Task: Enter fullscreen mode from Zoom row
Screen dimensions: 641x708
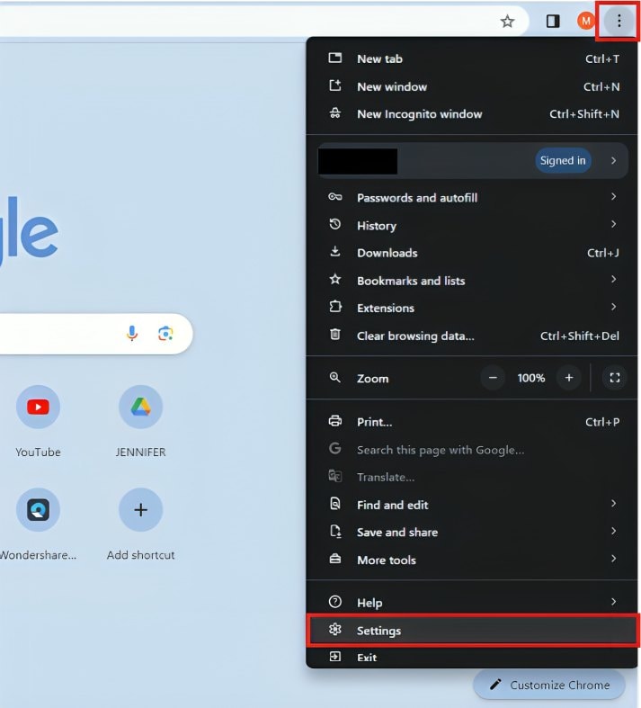Action: pos(614,378)
